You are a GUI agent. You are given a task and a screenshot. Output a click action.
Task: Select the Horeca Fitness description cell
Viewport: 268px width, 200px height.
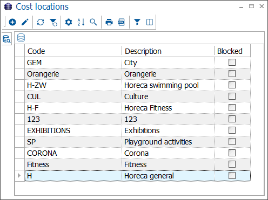pos(168,108)
